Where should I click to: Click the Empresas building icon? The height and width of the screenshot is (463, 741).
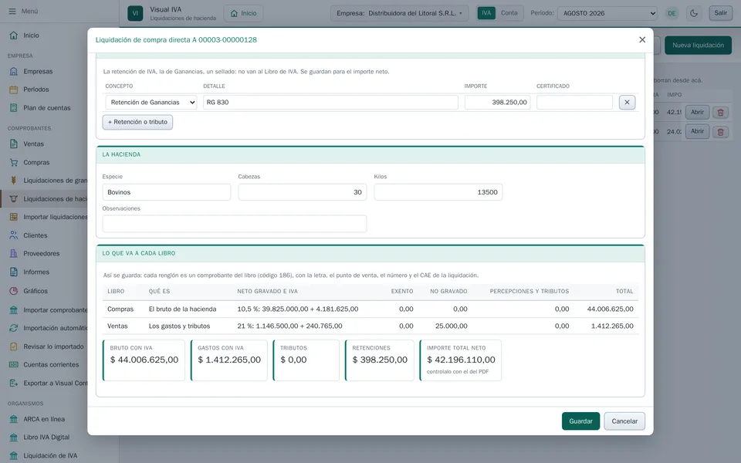[x=14, y=71]
